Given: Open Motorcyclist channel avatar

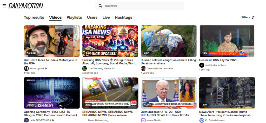Looking at the screenshot, I should pyautogui.click(x=26, y=69).
